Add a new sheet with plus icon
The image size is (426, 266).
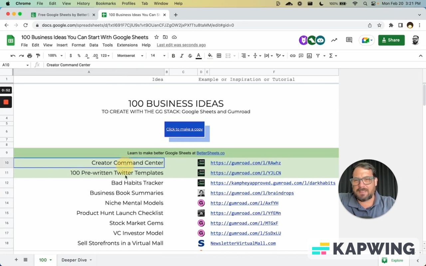[x=16, y=260]
